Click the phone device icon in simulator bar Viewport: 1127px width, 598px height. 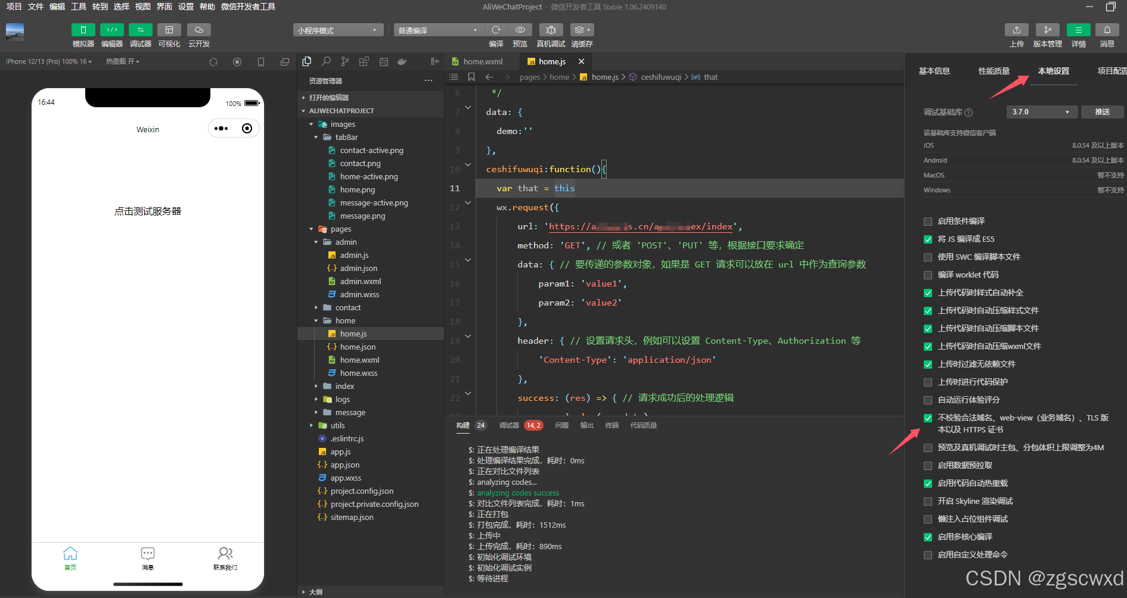261,62
